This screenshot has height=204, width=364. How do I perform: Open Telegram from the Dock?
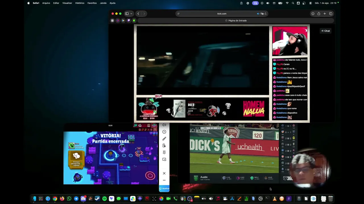(x=76, y=199)
